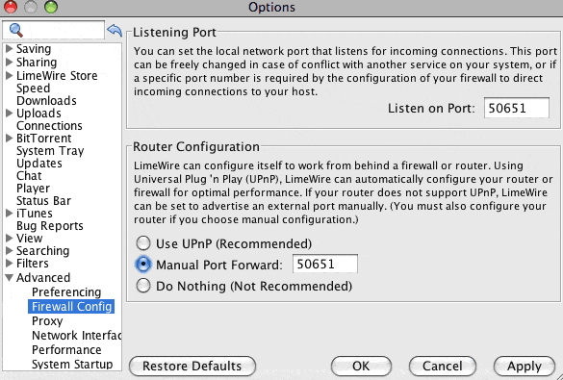Open the Proxy settings item

click(47, 320)
